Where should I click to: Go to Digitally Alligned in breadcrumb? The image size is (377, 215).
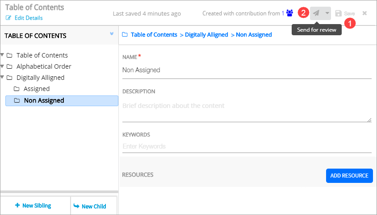(206, 34)
